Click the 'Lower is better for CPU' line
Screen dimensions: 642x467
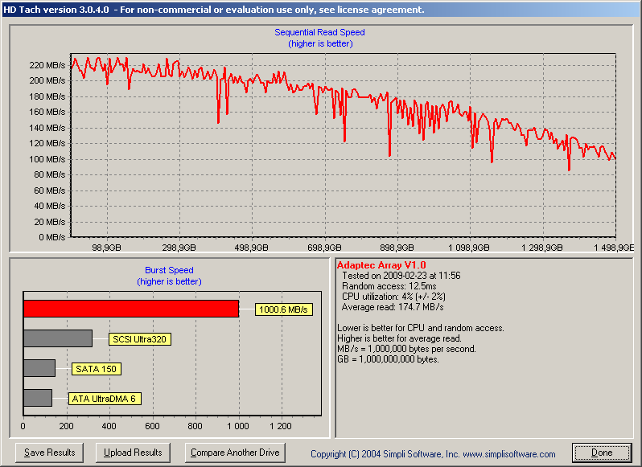pyautogui.click(x=421, y=328)
